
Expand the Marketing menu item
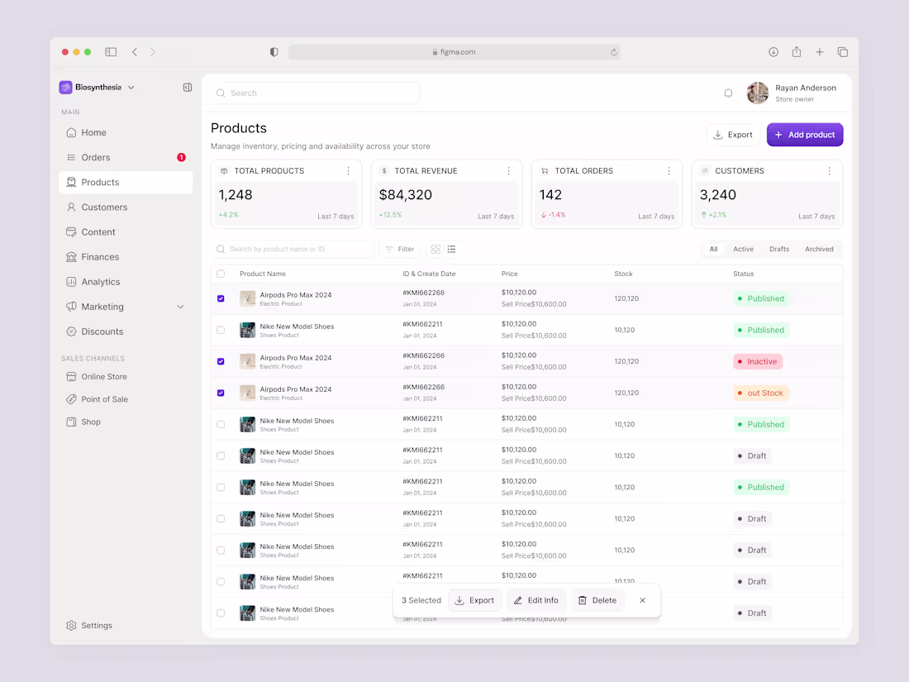click(x=179, y=306)
